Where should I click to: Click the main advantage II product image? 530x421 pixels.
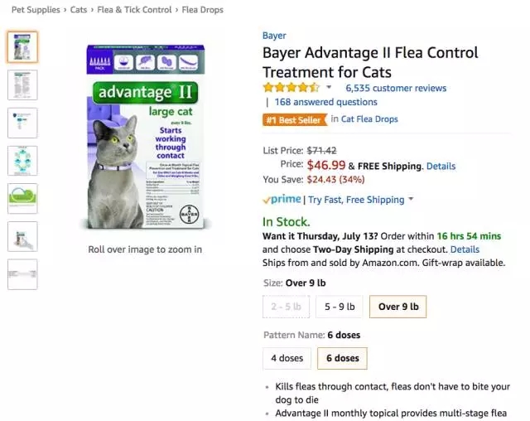point(146,137)
